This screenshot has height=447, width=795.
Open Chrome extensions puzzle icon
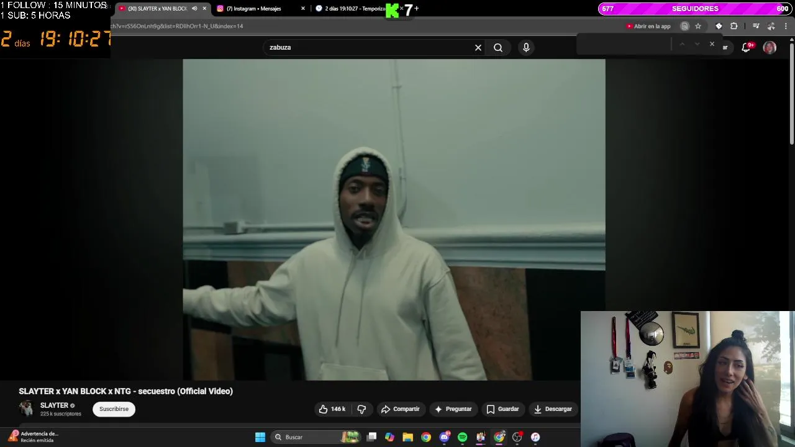(x=734, y=26)
